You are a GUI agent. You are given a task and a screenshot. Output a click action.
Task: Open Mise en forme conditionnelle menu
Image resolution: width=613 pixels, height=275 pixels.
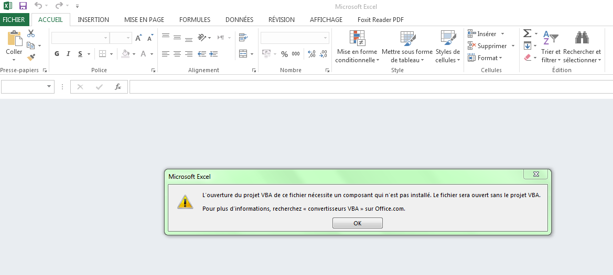point(357,47)
